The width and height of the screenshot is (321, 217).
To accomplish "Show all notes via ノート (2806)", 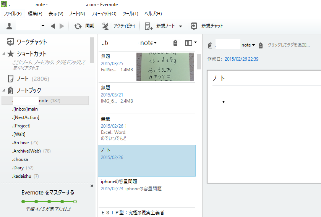I will [28, 79].
